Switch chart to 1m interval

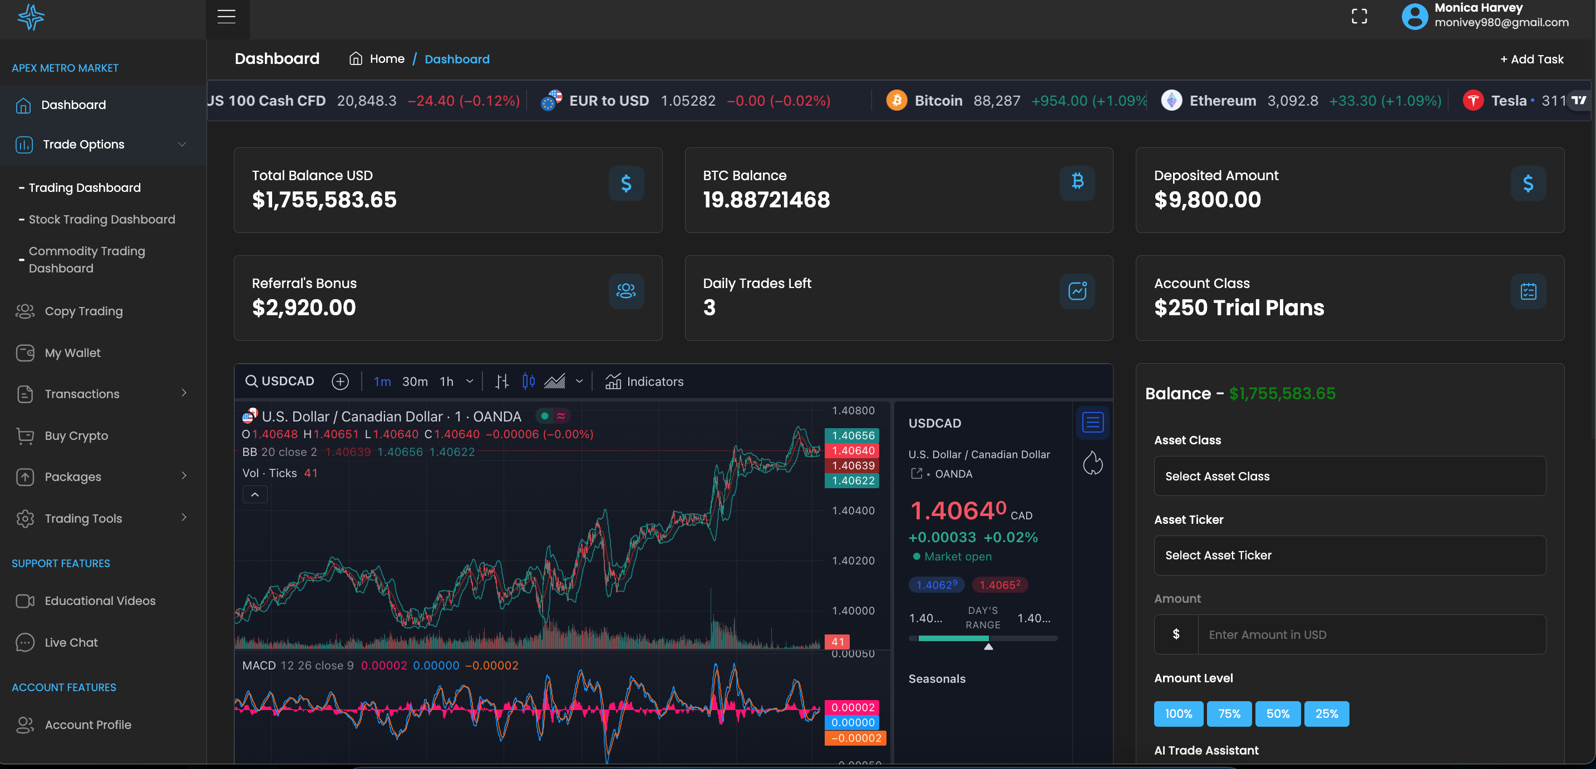click(x=382, y=381)
